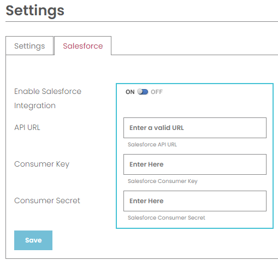
Task: Click the 'Consumer Secret' field label
Action: (x=47, y=200)
